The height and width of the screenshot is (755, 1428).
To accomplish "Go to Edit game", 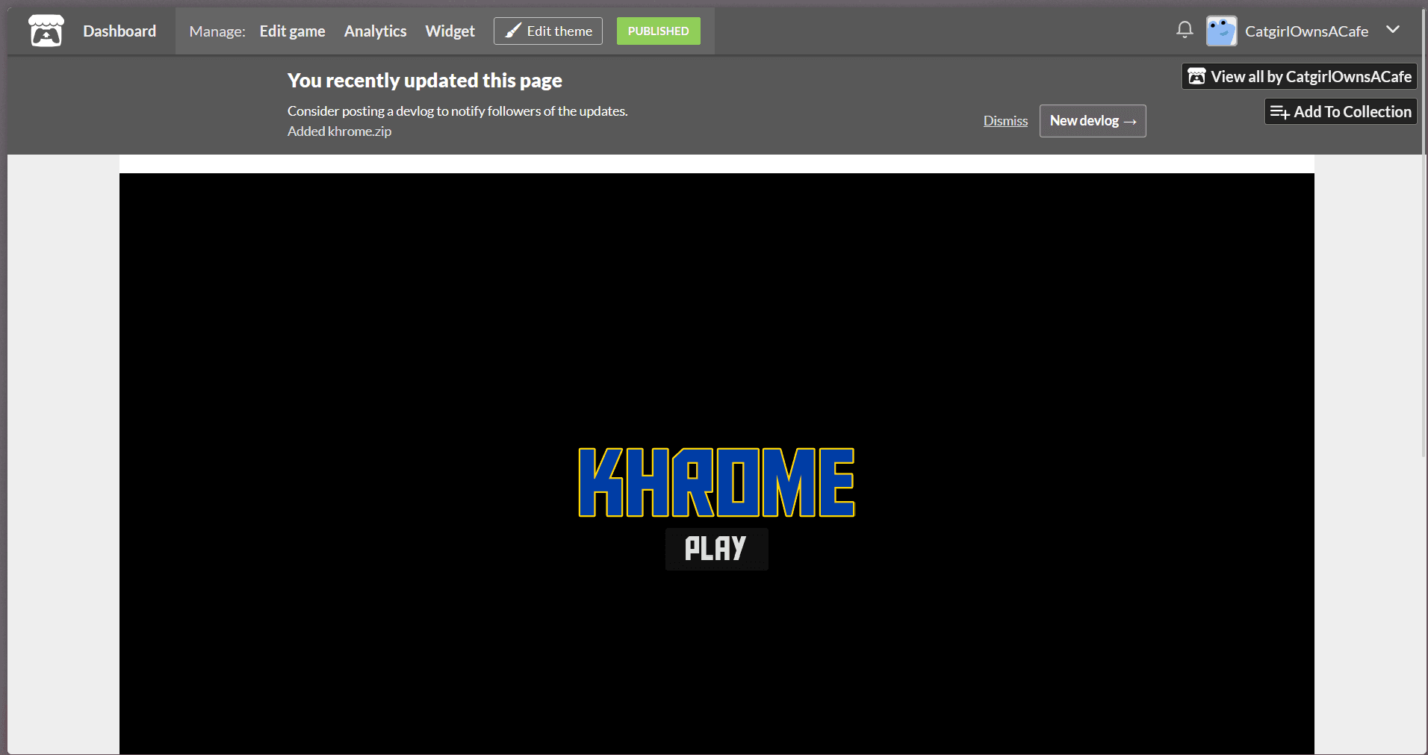I will [292, 31].
